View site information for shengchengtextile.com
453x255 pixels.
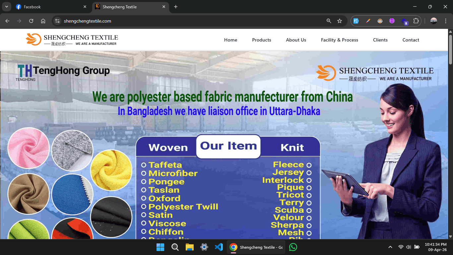[57, 21]
